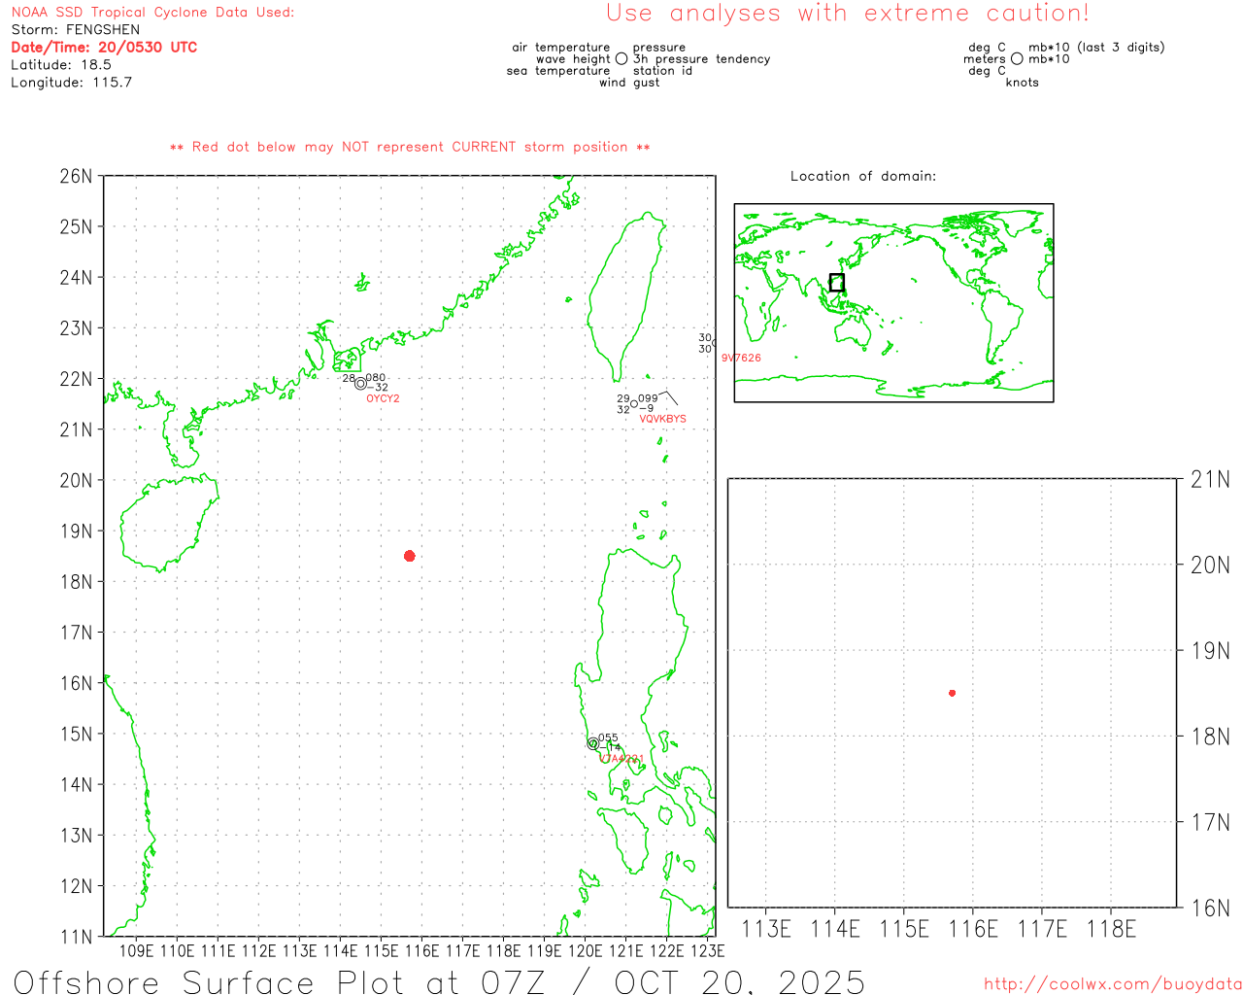Click the V7A4221 station circle marker
Image resolution: width=1243 pixels, height=995 pixels.
coord(593,743)
